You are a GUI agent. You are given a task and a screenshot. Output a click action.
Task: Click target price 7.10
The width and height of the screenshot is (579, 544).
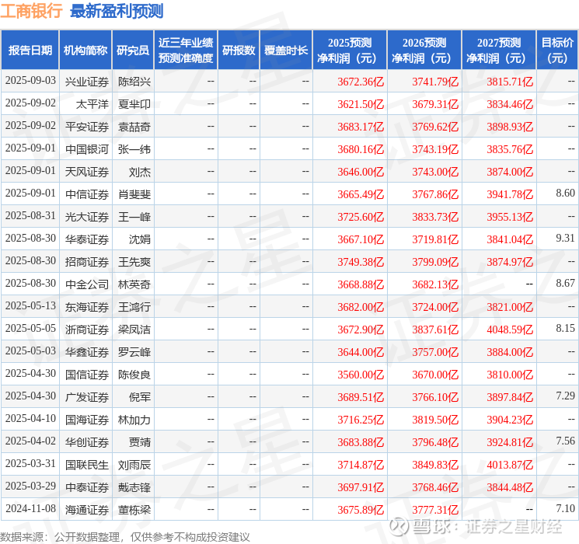pyautogui.click(x=565, y=508)
